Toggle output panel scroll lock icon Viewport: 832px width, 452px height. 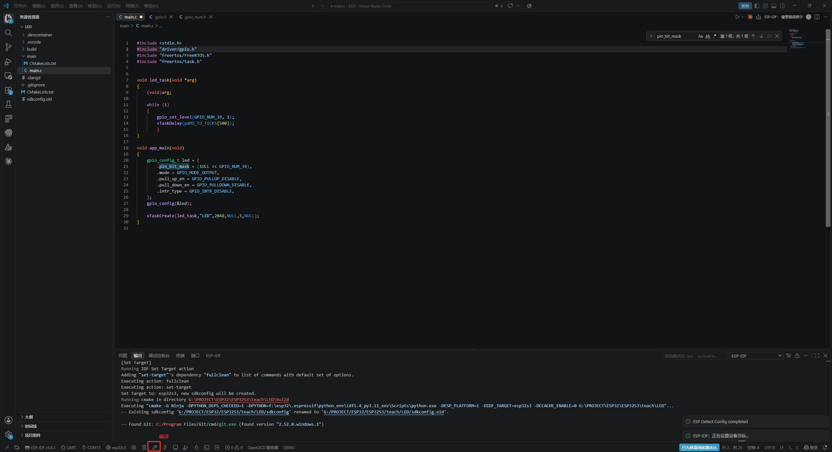[x=797, y=356]
